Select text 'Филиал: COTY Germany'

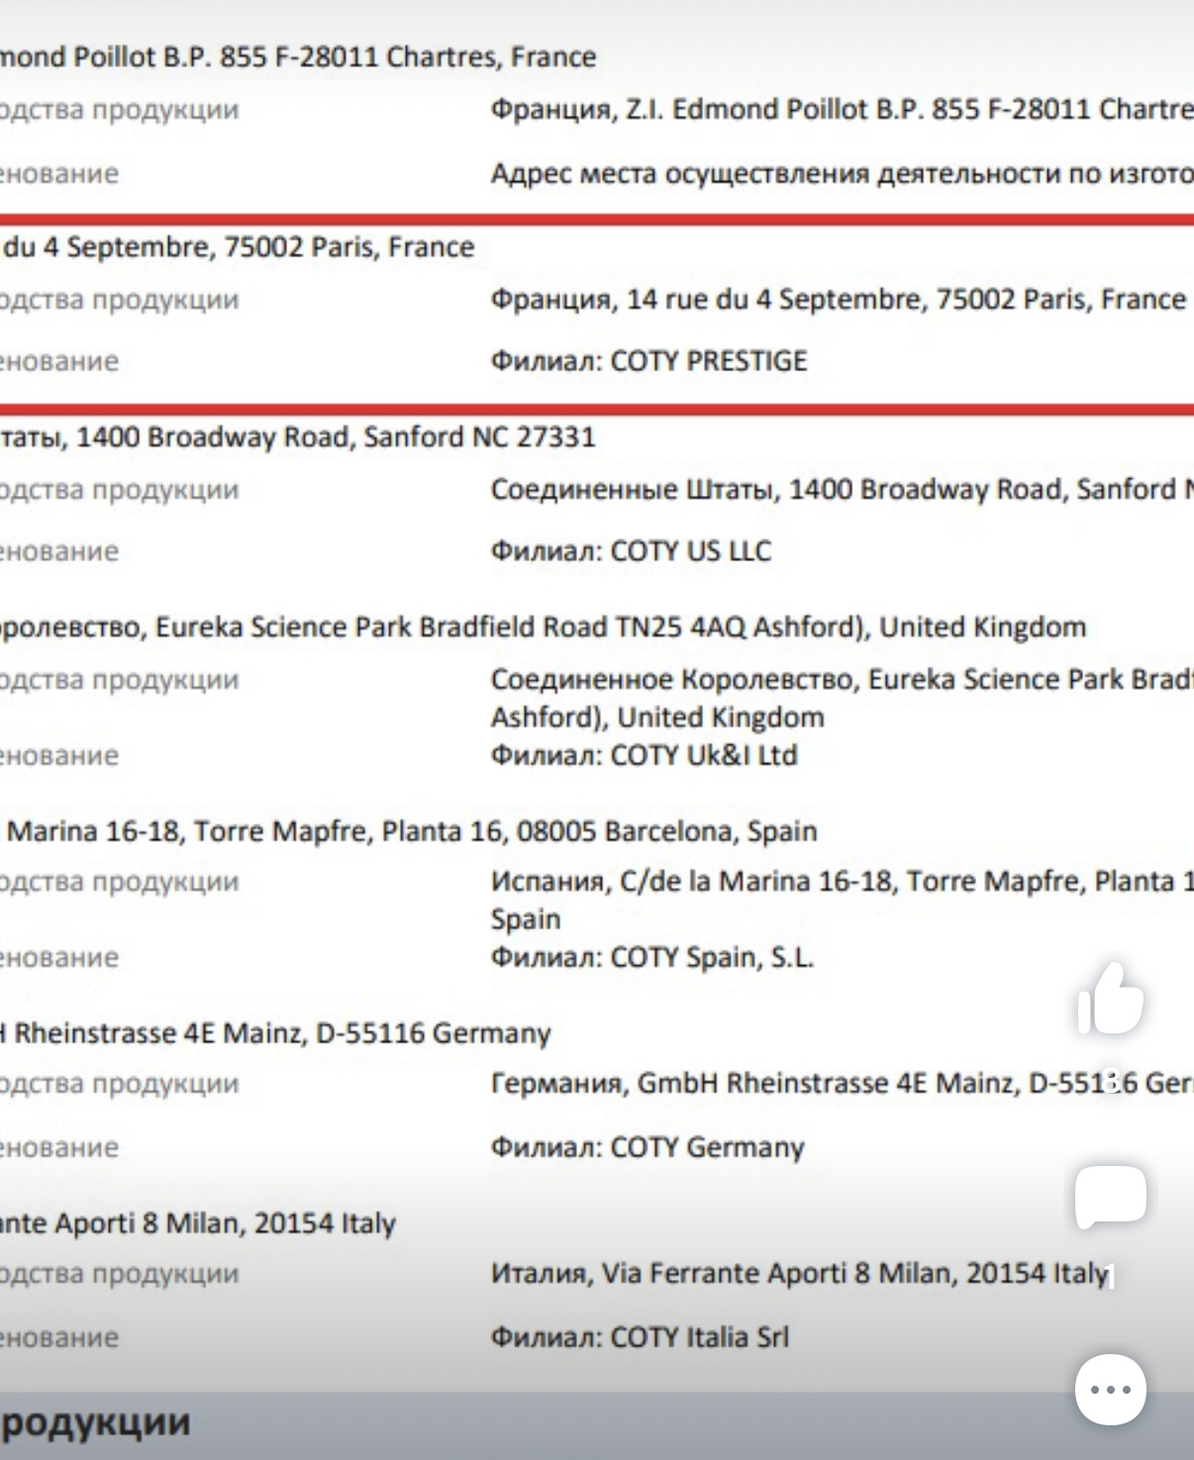pos(647,1147)
